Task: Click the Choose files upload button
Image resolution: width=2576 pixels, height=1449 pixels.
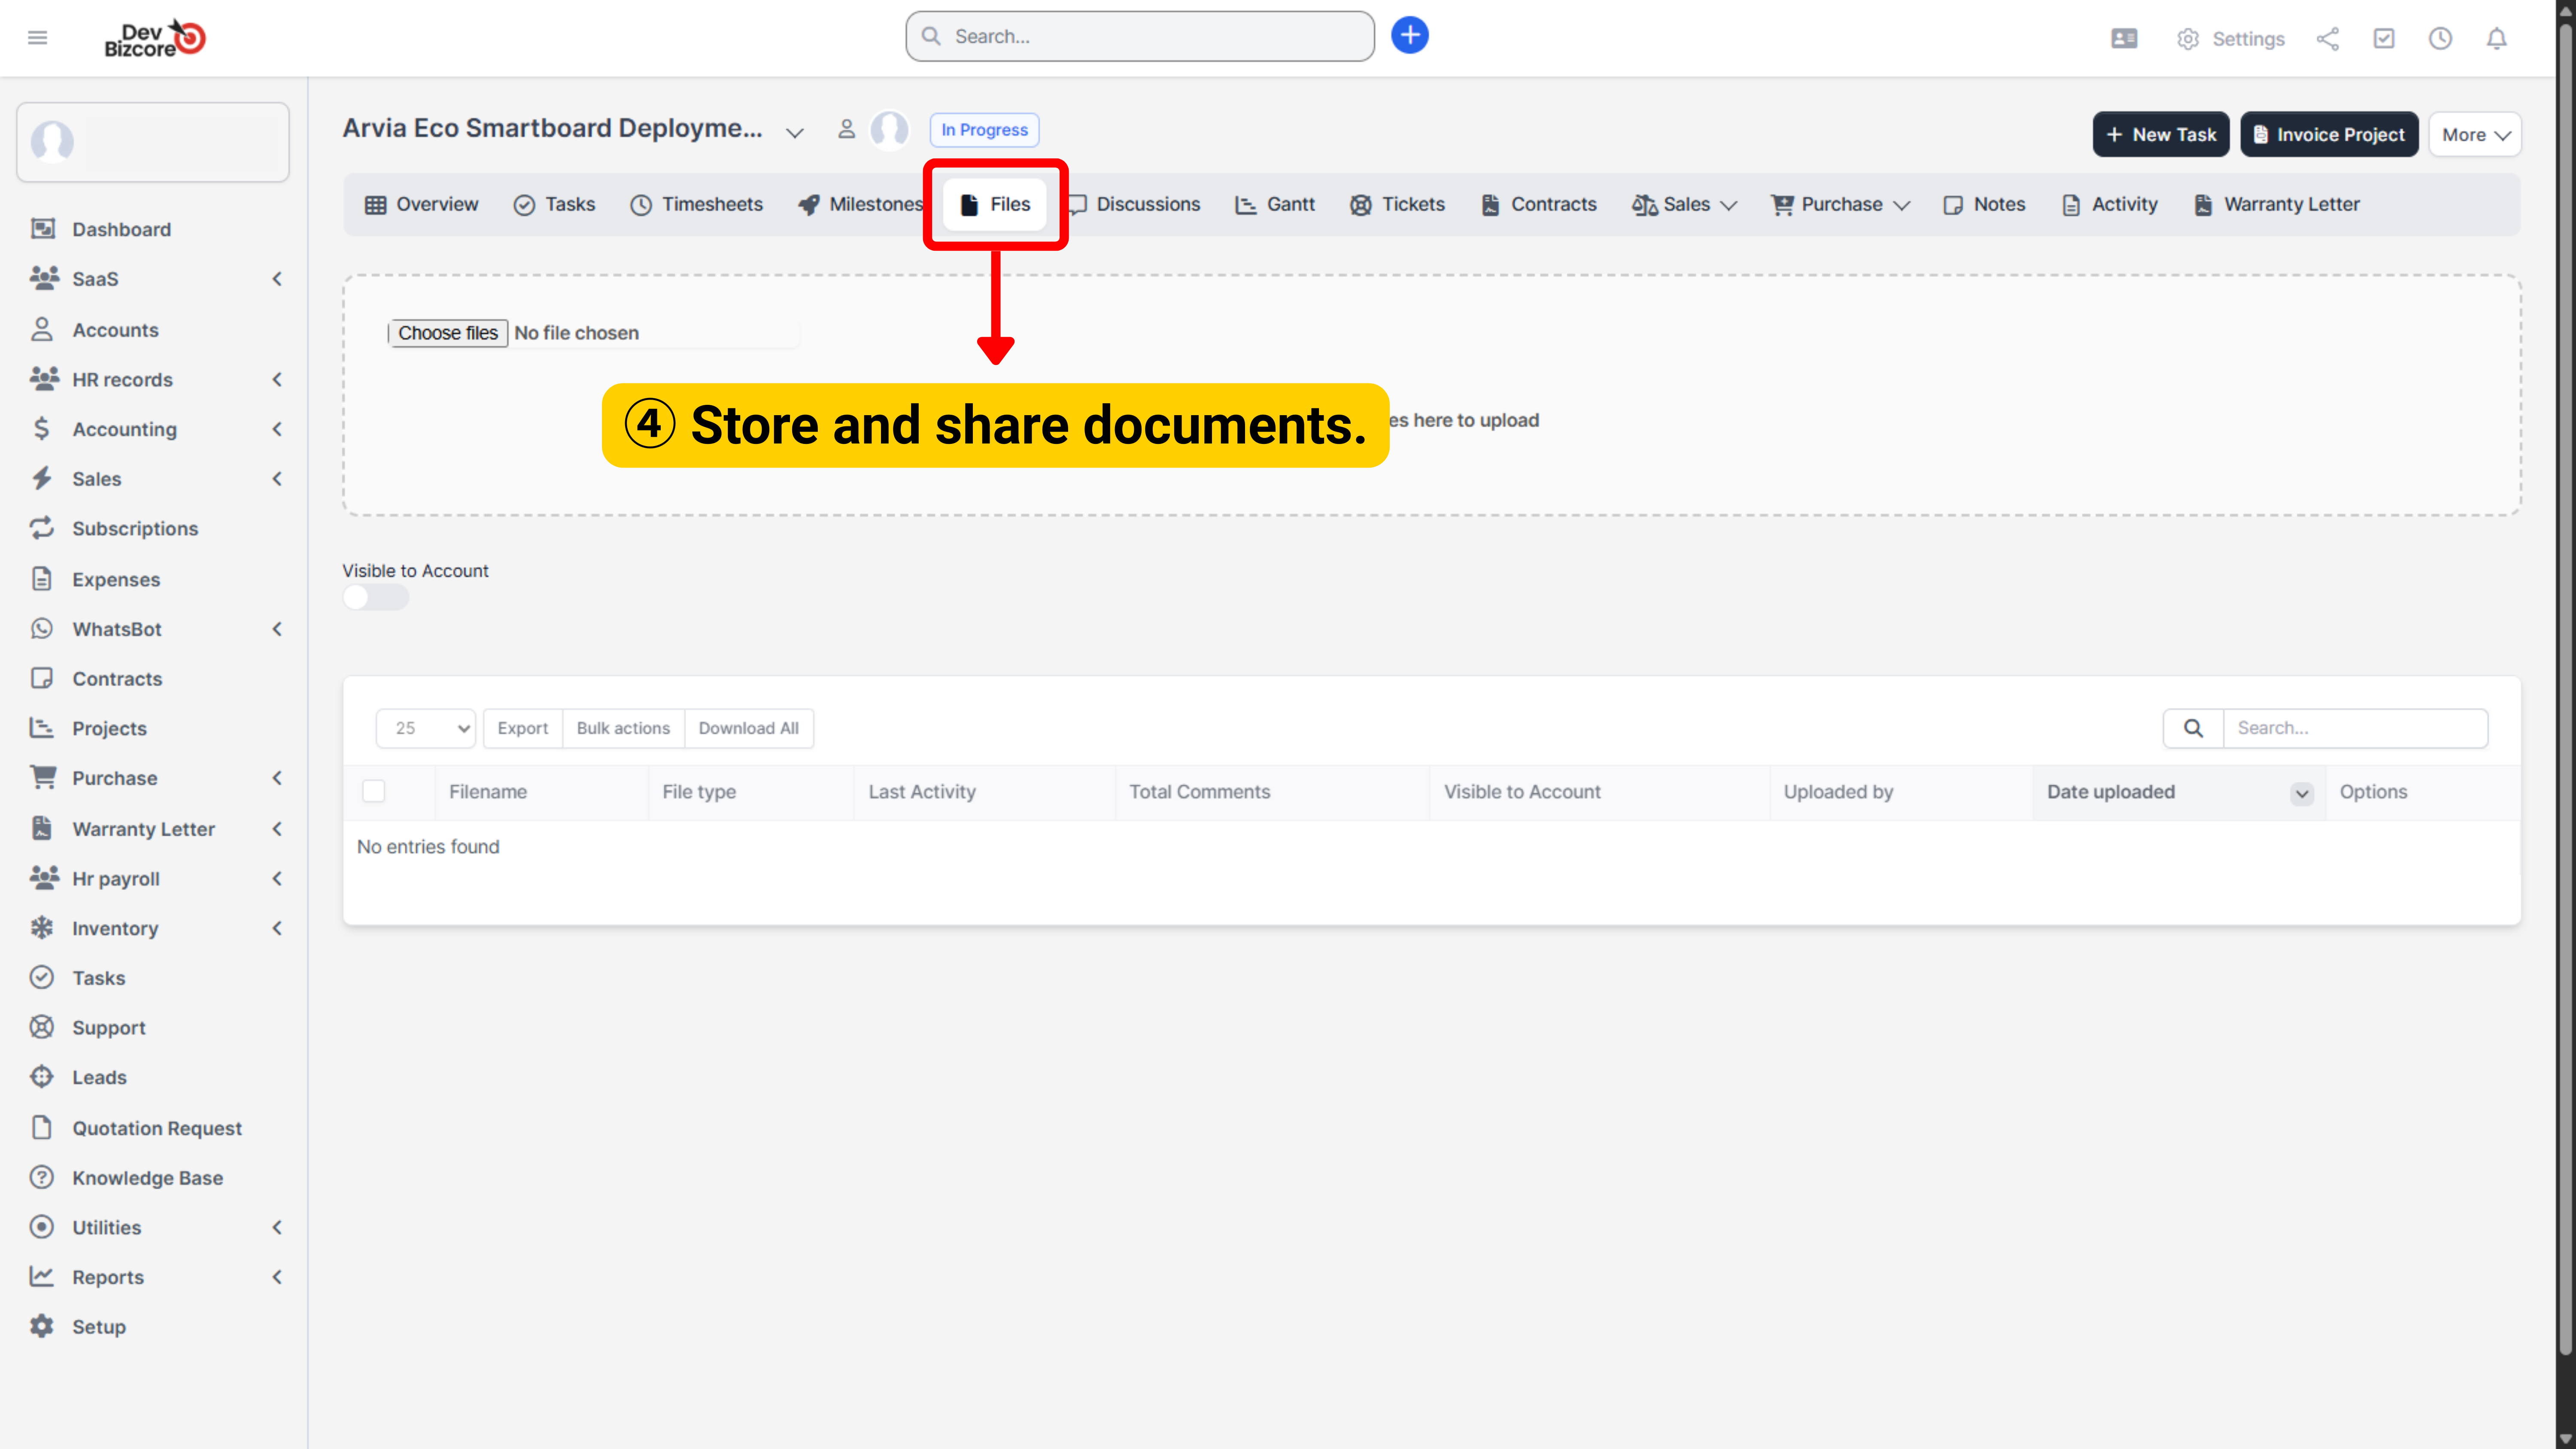Action: click(x=447, y=333)
